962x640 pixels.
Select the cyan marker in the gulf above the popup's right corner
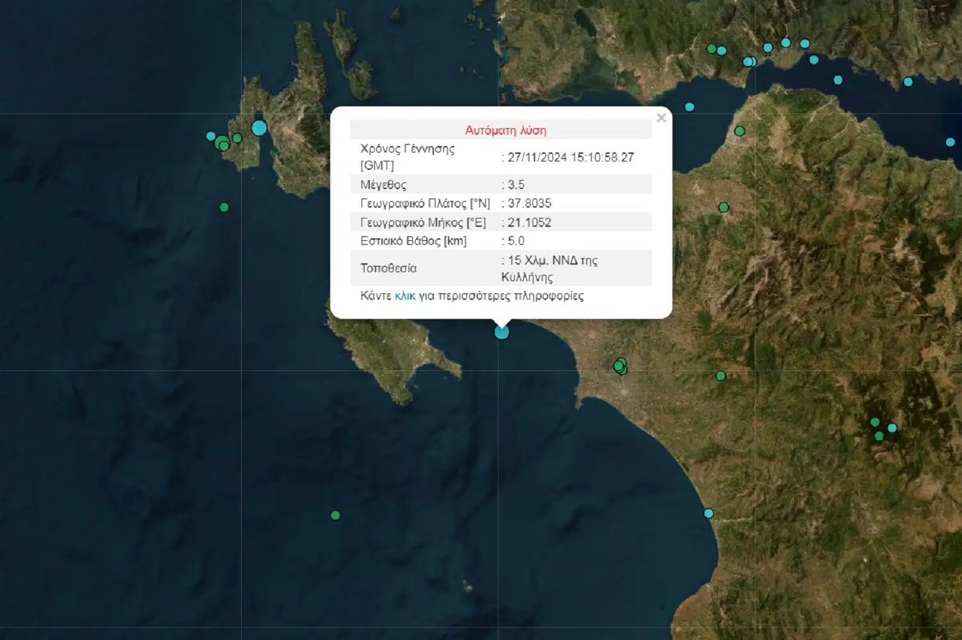pyautogui.click(x=690, y=107)
